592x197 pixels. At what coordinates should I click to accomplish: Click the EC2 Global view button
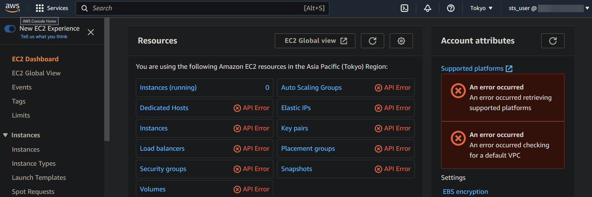[x=315, y=41]
